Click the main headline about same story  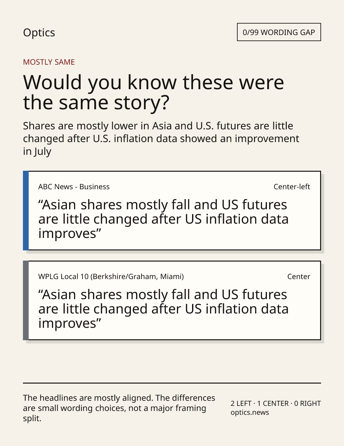pos(153,92)
